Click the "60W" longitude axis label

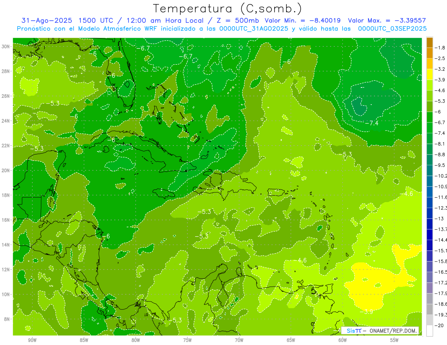[343, 341]
